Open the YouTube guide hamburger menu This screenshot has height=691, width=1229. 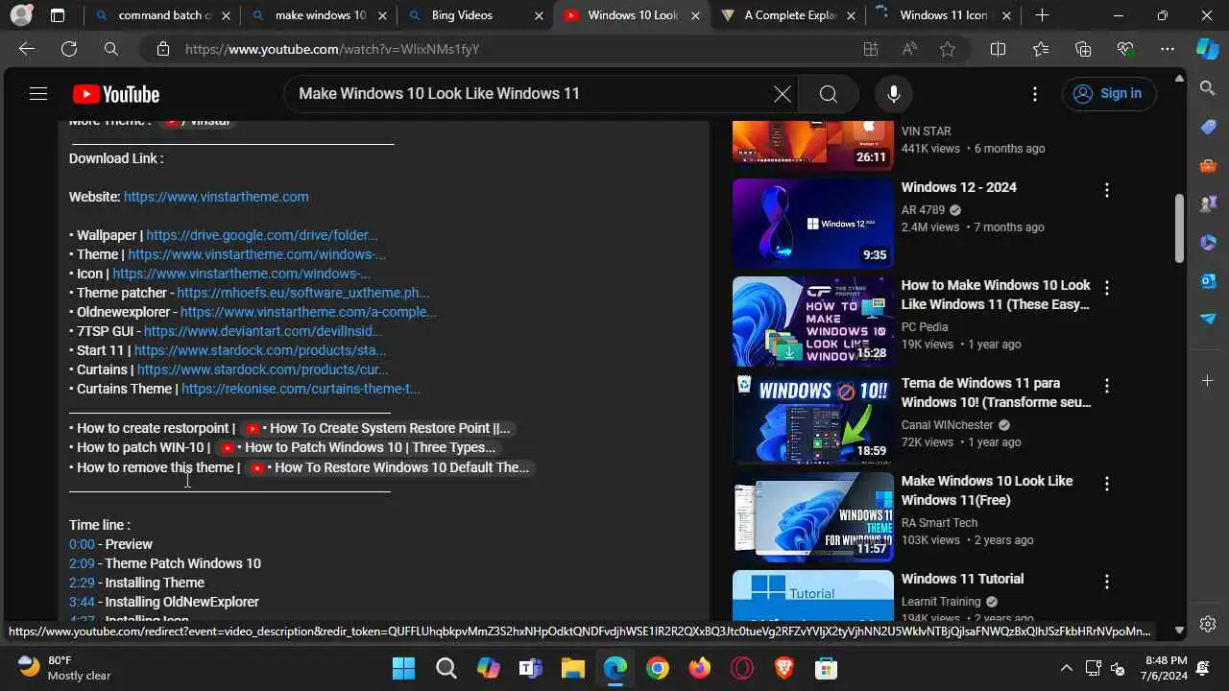(38, 93)
